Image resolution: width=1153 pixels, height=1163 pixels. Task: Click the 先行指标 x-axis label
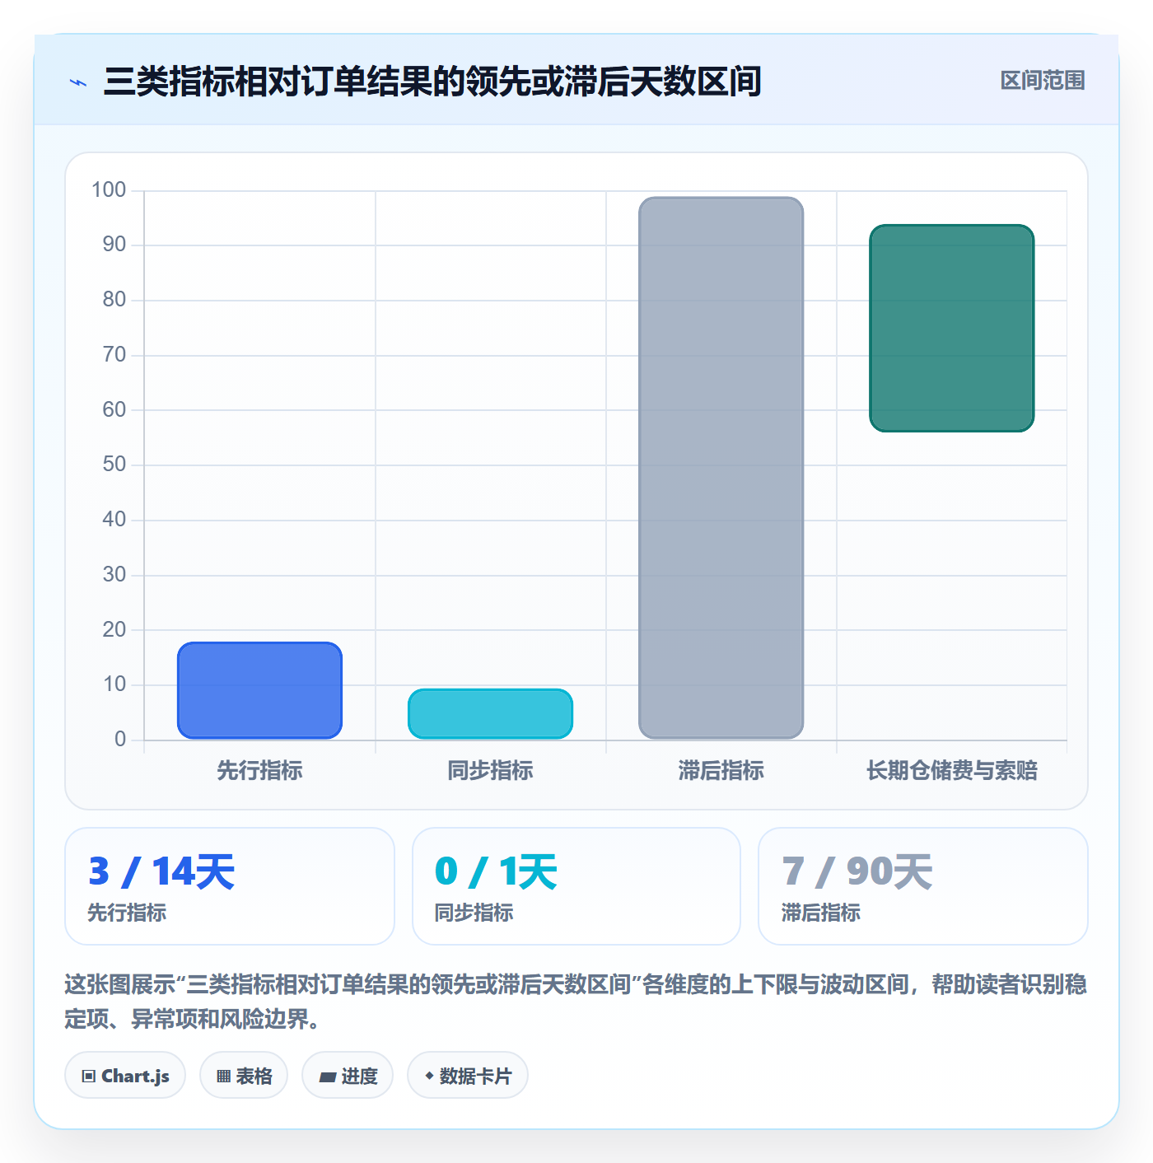259,770
